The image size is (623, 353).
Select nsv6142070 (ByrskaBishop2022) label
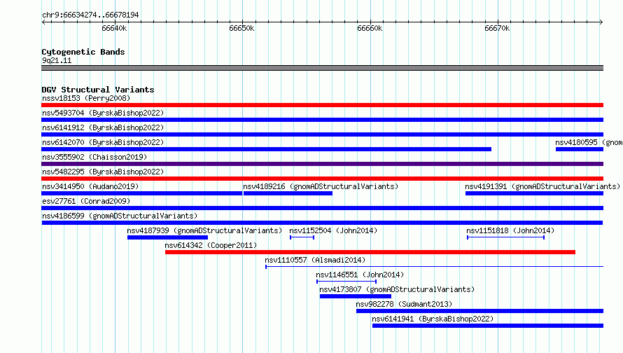click(x=103, y=142)
